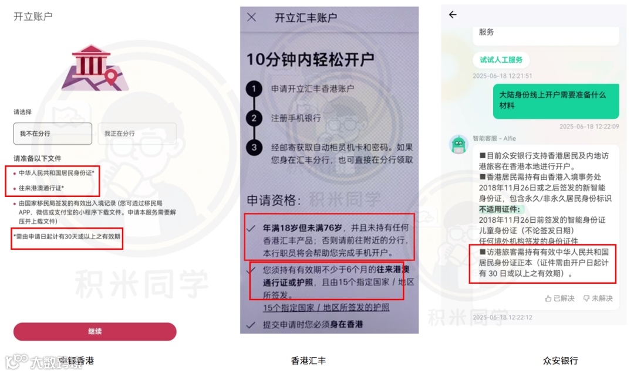The image size is (634, 374).
Task: Click step 3 circle for ATM card delivery
Action: pyautogui.click(x=254, y=147)
